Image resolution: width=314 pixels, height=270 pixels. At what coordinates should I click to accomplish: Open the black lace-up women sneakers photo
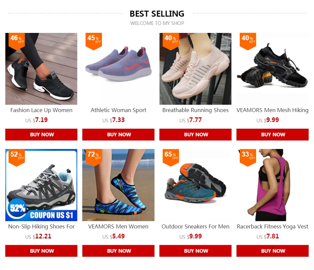tap(41, 69)
